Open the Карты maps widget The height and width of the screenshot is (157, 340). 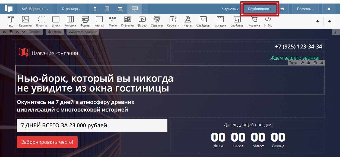click(188, 21)
